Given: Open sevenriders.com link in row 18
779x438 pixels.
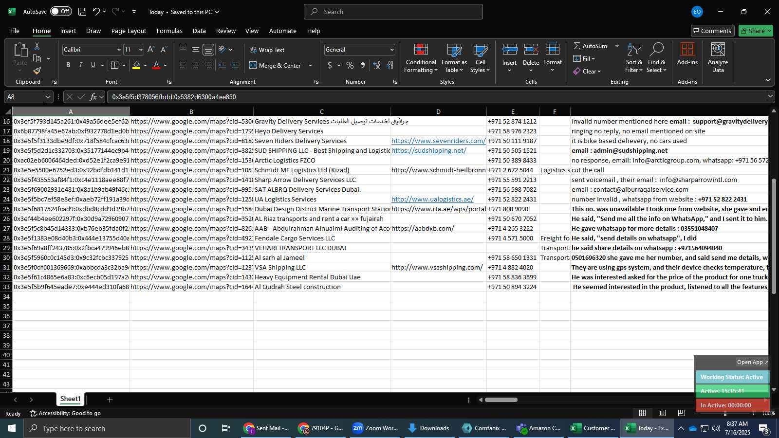Looking at the screenshot, I should pos(439,141).
